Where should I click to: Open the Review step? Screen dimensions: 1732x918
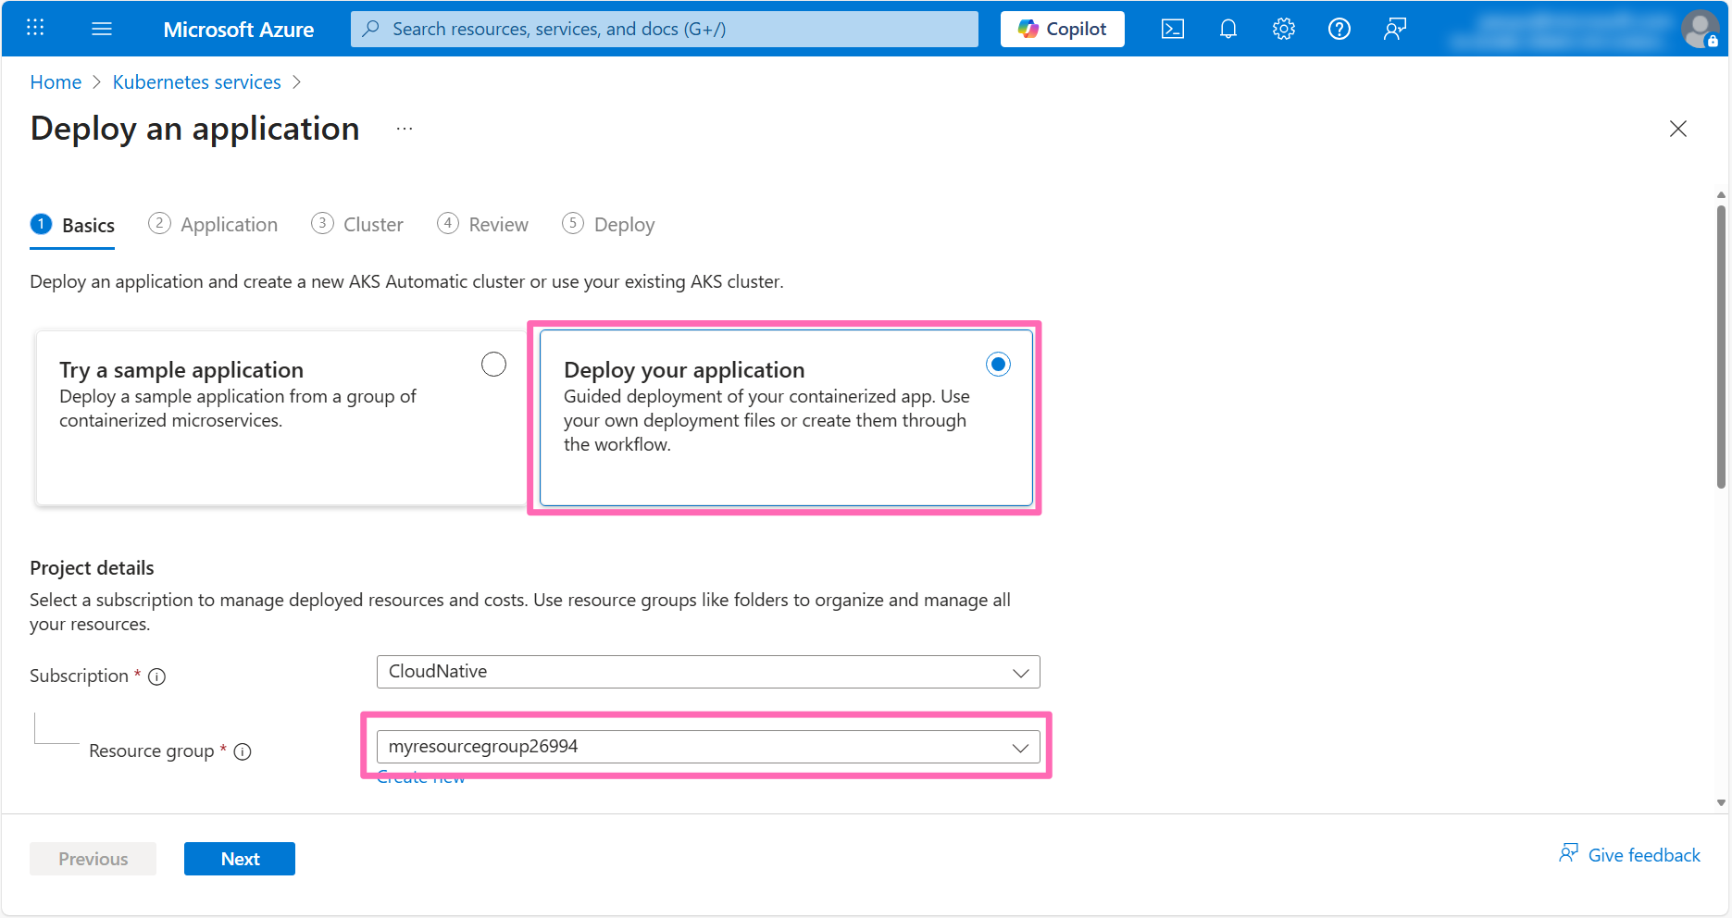(497, 224)
